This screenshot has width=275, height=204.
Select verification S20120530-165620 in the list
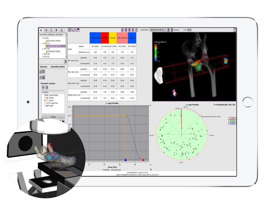coord(54,41)
